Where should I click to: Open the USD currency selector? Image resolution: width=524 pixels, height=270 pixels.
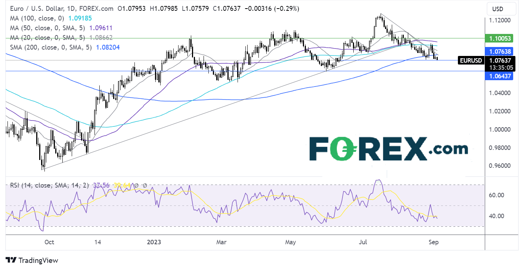point(501,9)
